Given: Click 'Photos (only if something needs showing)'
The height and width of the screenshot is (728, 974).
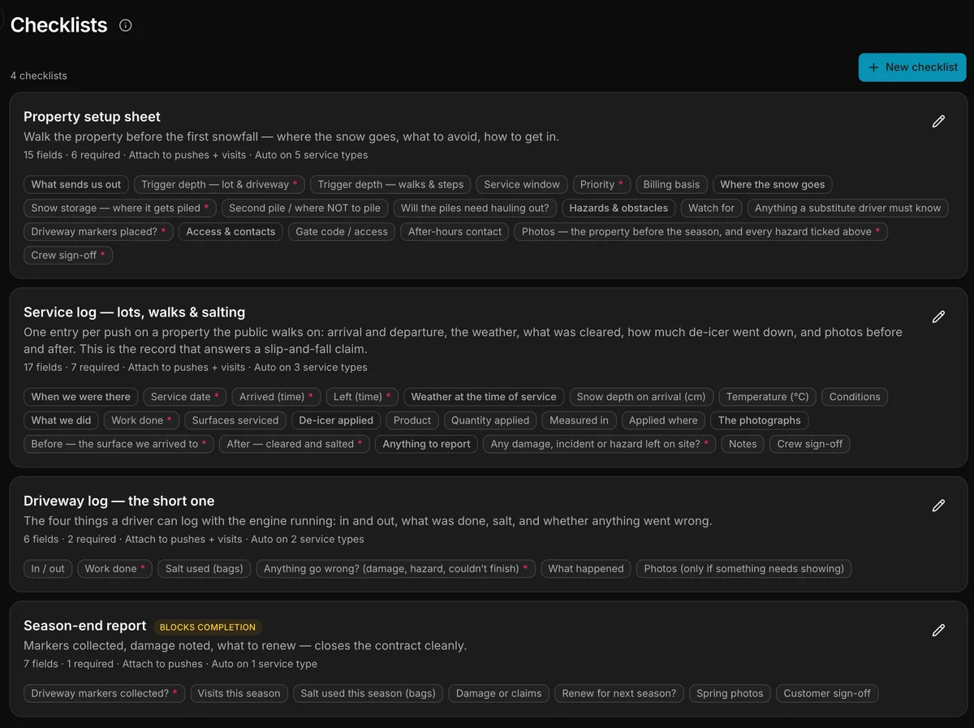Looking at the screenshot, I should click(744, 569).
